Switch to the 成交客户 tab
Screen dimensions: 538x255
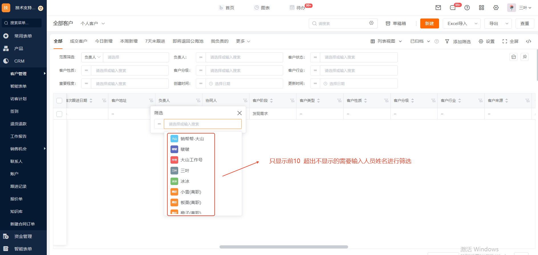78,41
